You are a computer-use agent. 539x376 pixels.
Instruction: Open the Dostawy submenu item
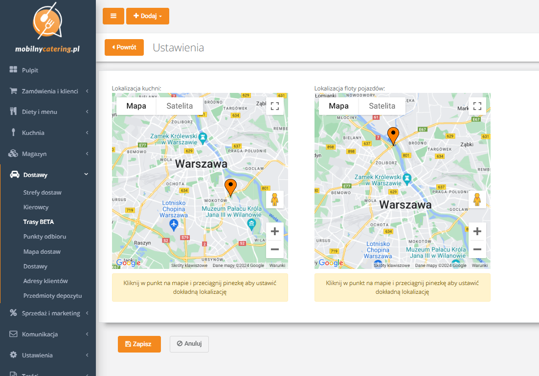(x=35, y=266)
